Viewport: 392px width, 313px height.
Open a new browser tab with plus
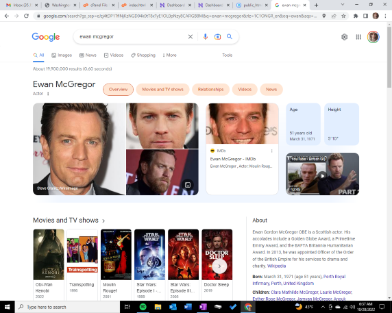316,5
